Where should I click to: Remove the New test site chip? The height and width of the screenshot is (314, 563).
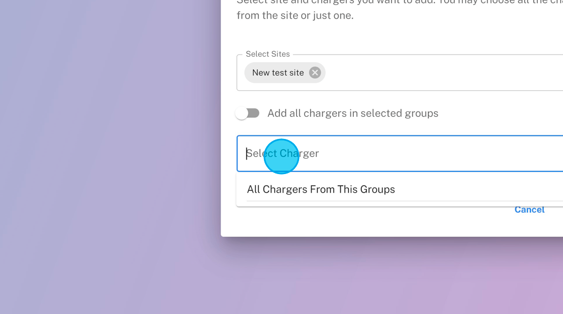pos(315,73)
